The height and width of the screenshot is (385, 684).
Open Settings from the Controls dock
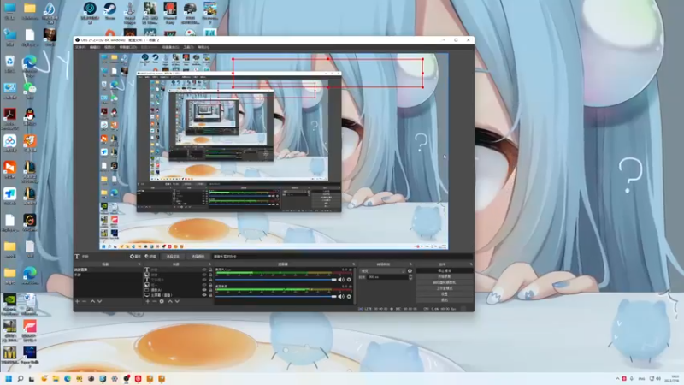pyautogui.click(x=445, y=294)
